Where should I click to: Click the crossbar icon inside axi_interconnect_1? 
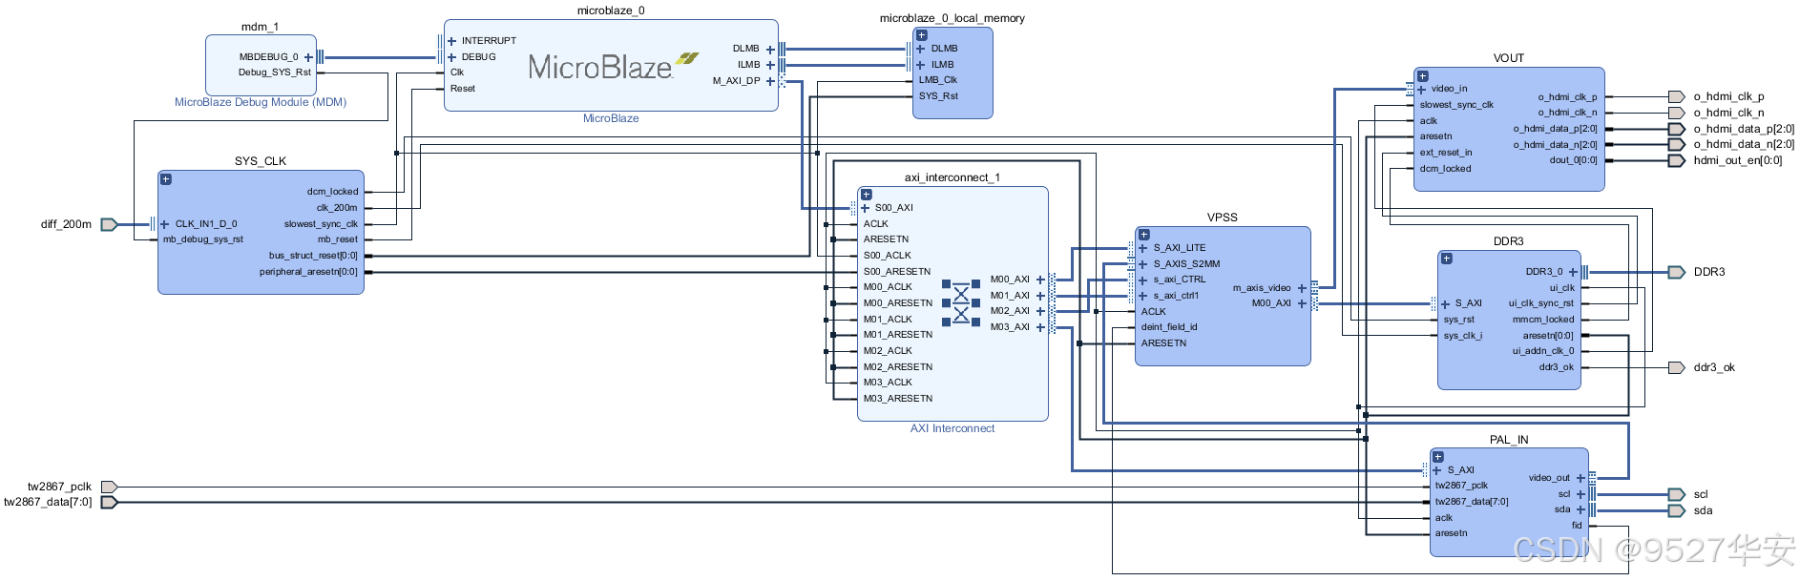click(961, 302)
